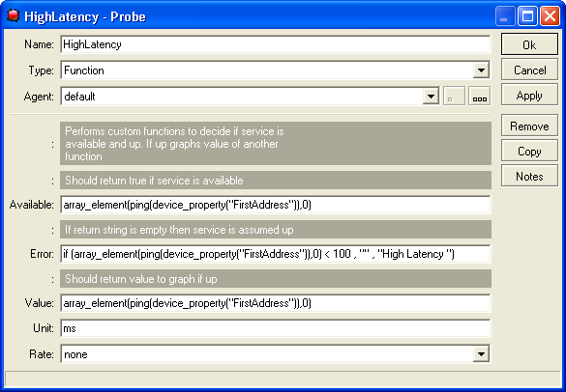Expand the Agent dropdown arrow

point(431,97)
